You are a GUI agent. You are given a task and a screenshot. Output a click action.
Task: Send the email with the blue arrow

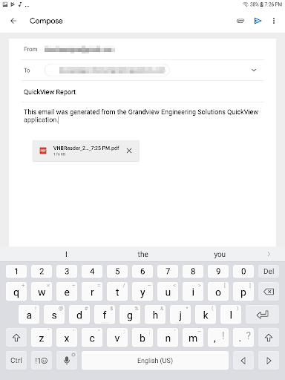pos(258,21)
